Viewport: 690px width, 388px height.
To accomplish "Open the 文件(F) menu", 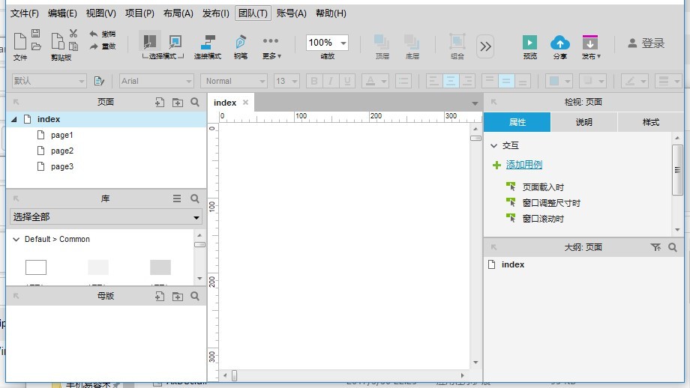I will tap(25, 13).
